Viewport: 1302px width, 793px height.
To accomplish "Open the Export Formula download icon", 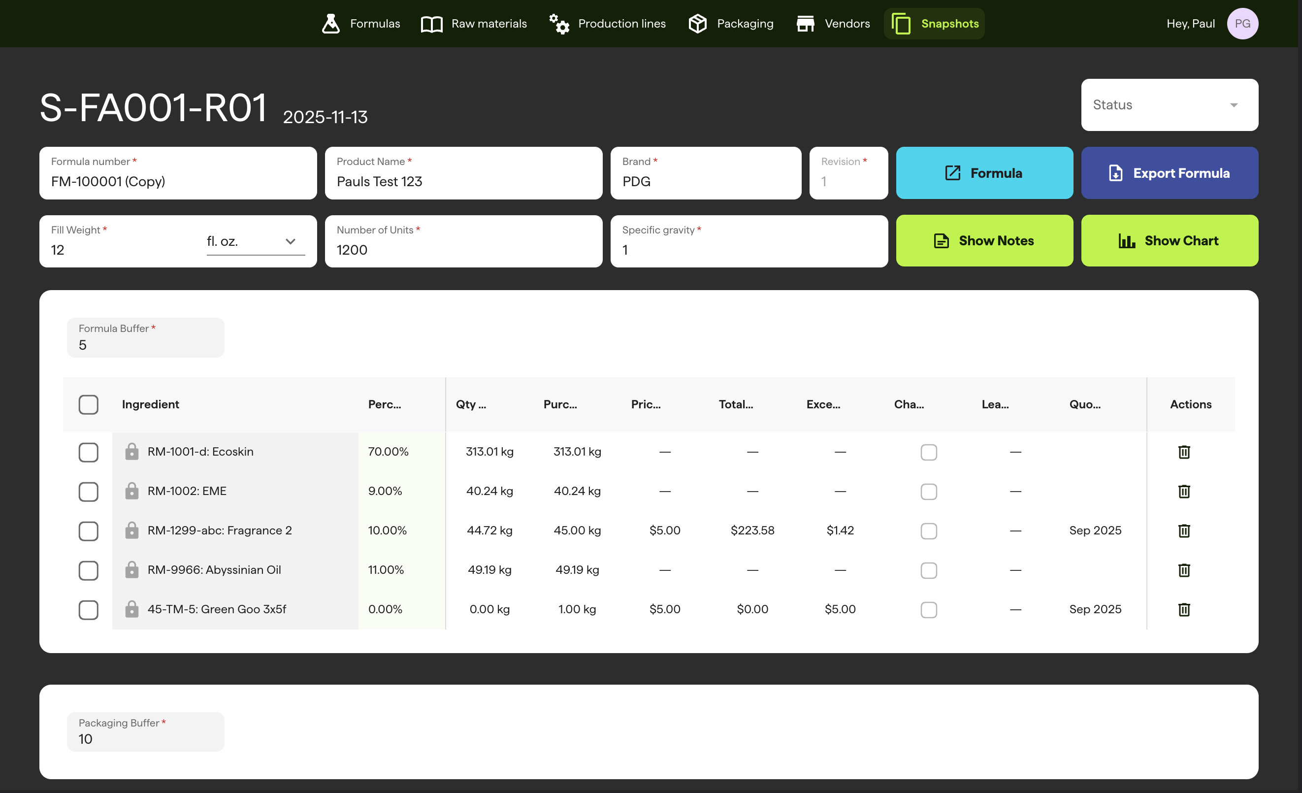I will (1116, 173).
